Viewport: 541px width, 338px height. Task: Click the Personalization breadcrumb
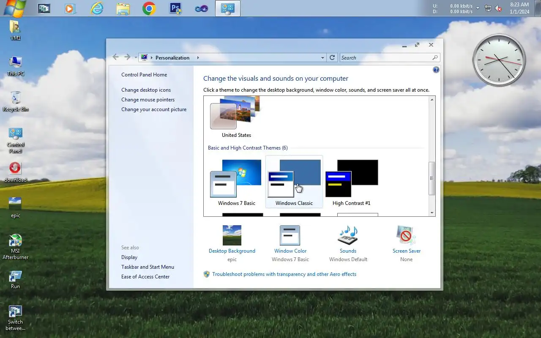click(x=172, y=57)
